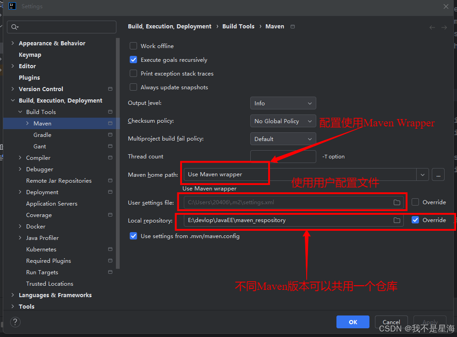Select Keymap settings page
Screen dimensions: 457x337
pos(30,54)
